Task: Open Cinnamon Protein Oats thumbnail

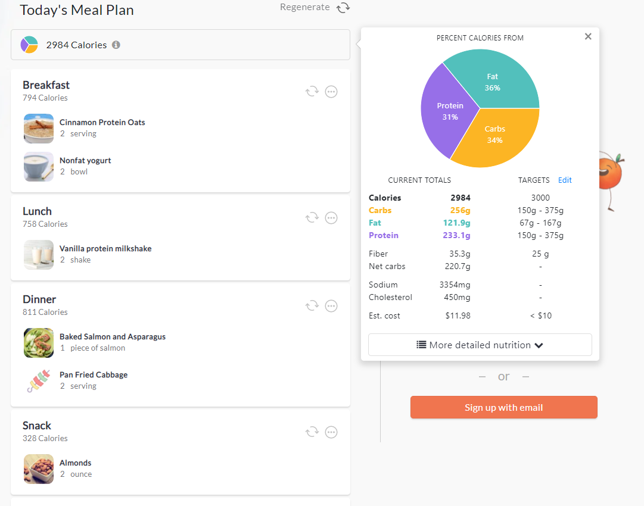Action: coord(39,129)
